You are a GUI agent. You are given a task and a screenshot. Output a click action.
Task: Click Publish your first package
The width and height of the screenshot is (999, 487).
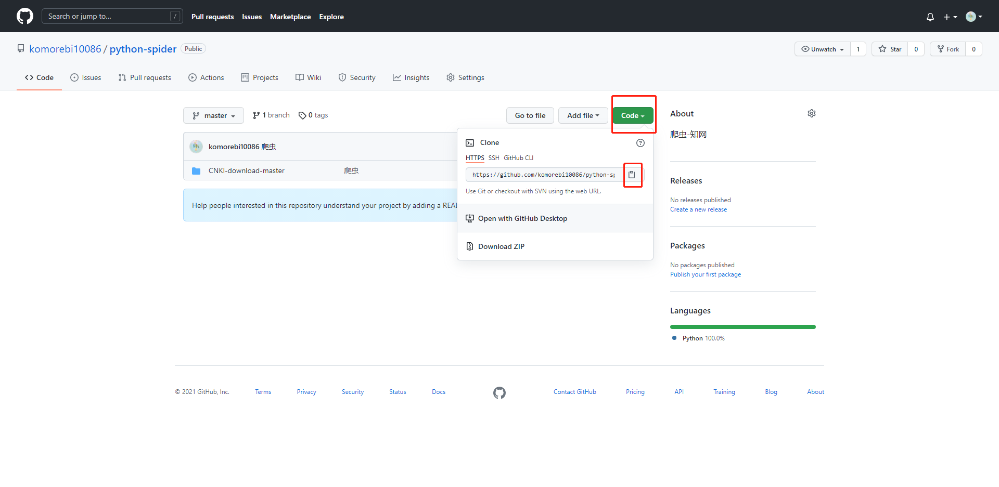(706, 274)
